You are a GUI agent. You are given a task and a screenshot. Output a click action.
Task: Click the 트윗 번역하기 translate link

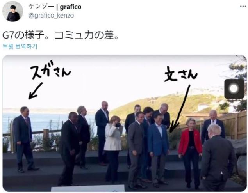tap(20, 46)
